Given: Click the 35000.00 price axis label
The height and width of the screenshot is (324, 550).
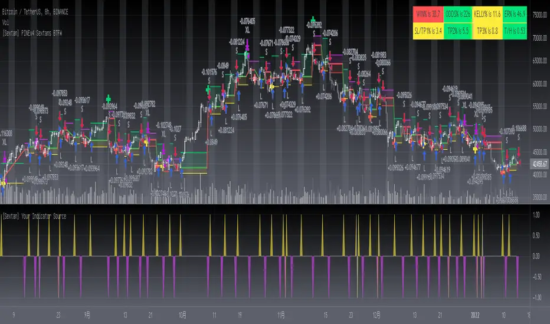Looking at the screenshot, I should 539,197.
